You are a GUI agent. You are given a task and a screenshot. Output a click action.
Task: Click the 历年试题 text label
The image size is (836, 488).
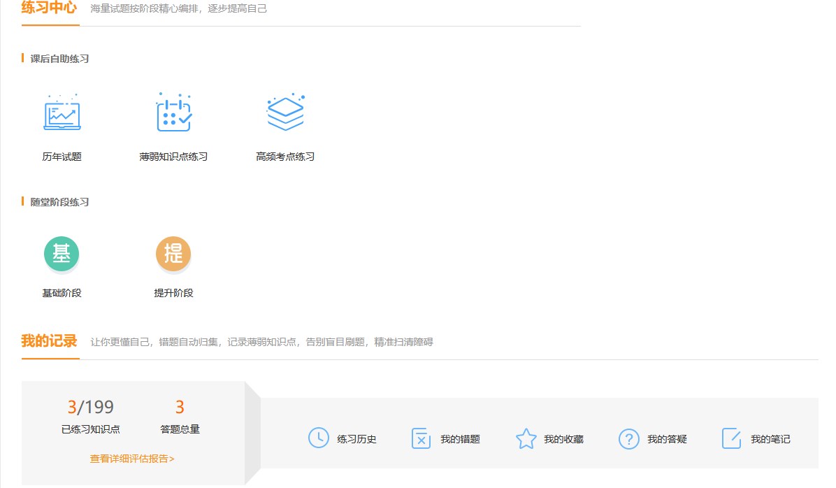[x=62, y=157]
